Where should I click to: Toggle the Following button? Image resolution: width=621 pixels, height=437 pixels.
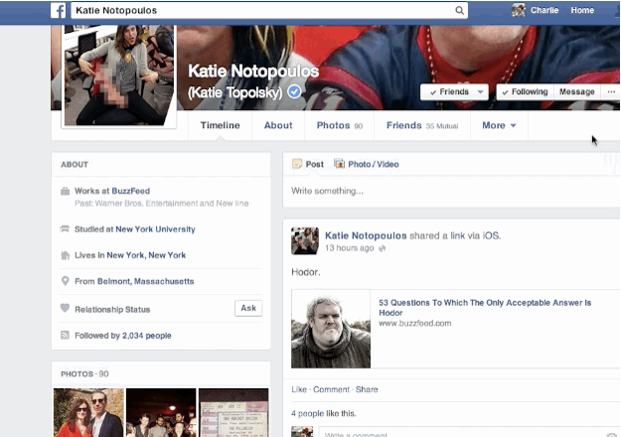[525, 91]
